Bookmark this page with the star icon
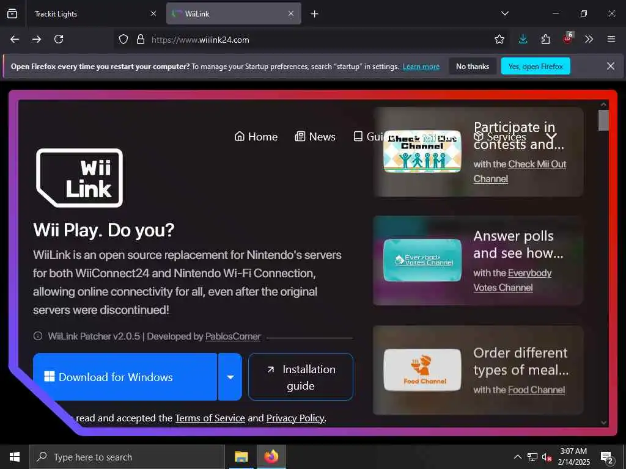 pyautogui.click(x=499, y=39)
